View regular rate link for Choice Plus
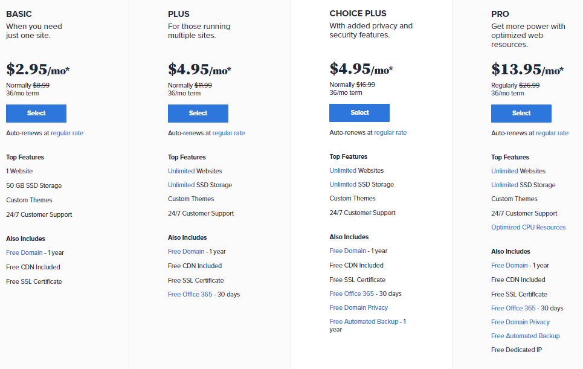This screenshot has width=583, height=369. click(390, 132)
